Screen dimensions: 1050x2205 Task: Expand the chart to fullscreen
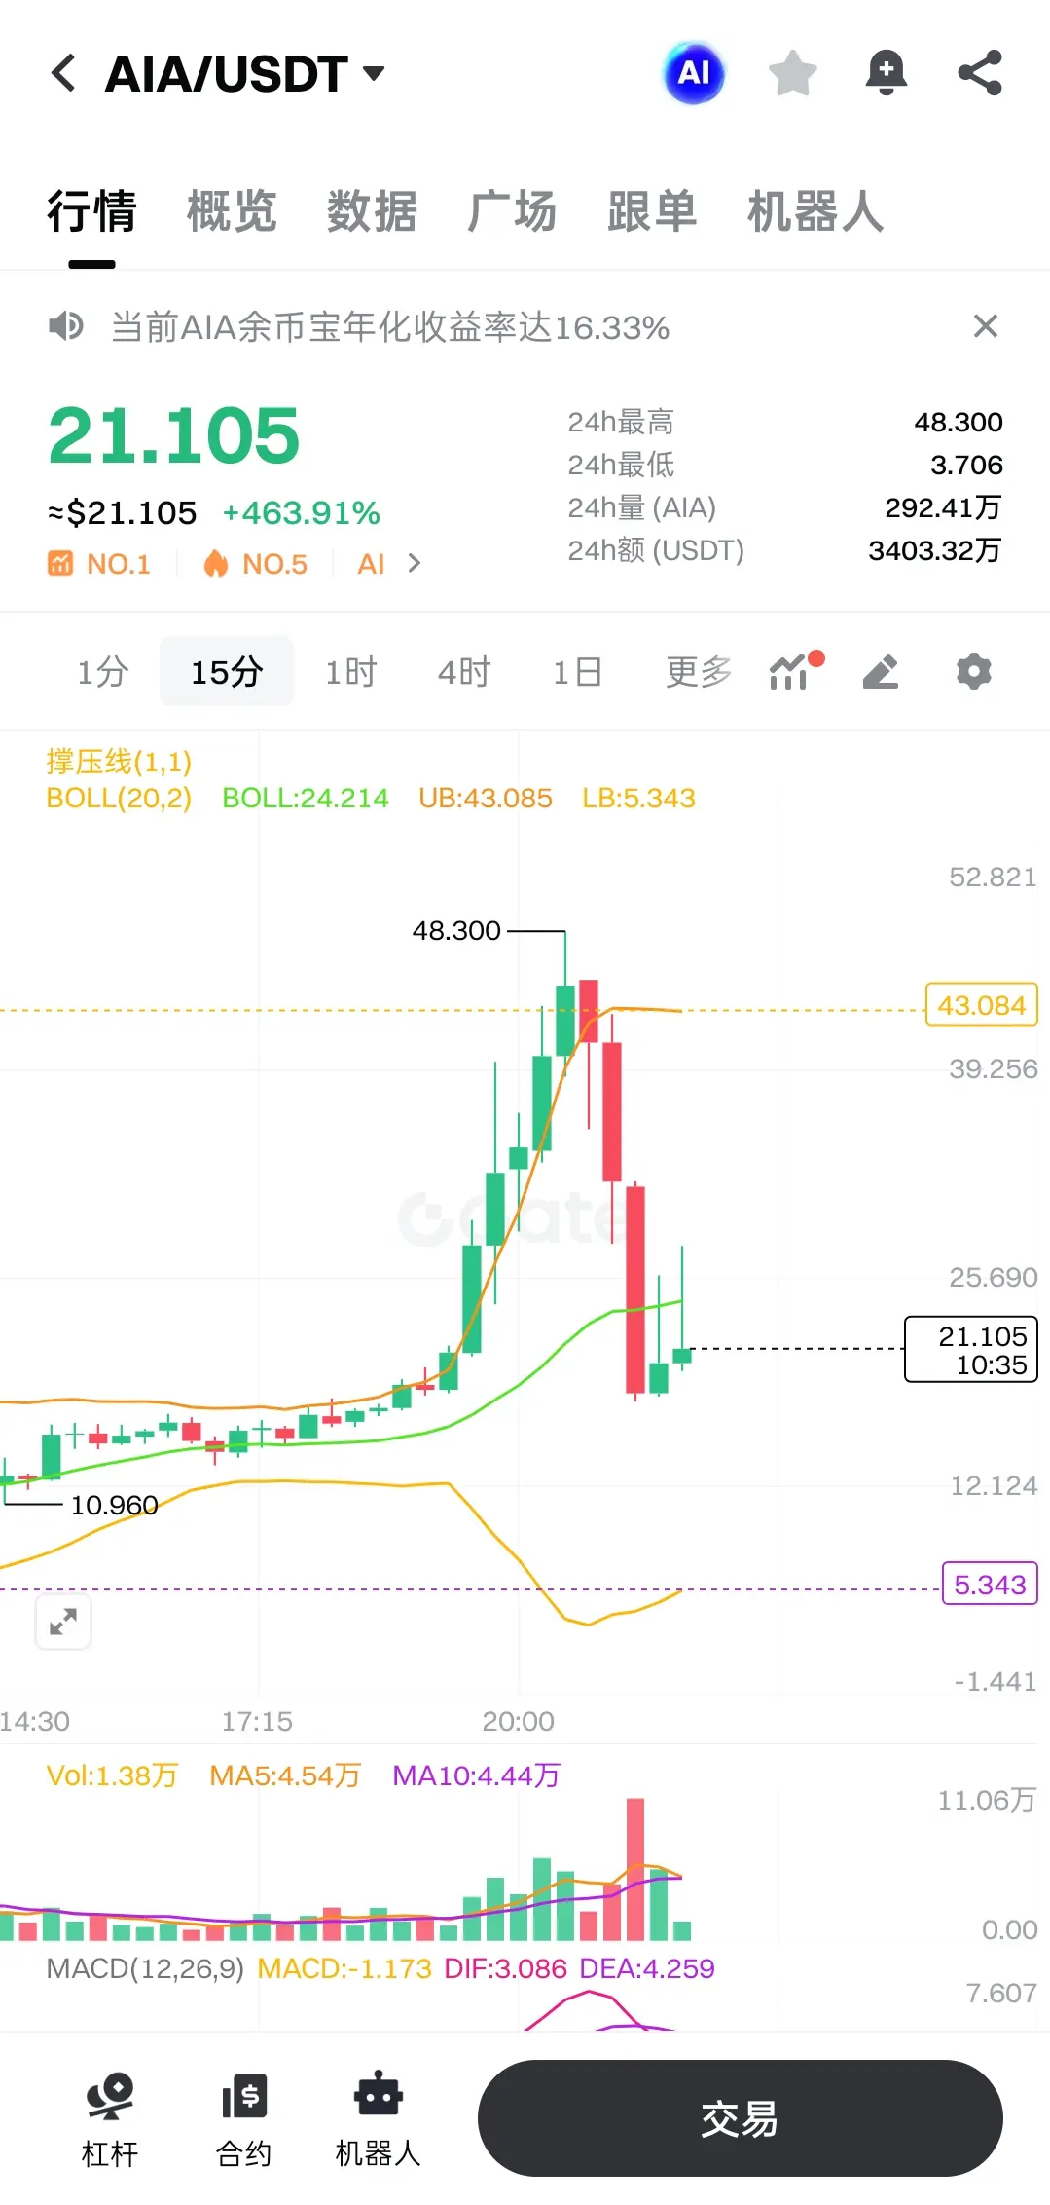point(63,1622)
